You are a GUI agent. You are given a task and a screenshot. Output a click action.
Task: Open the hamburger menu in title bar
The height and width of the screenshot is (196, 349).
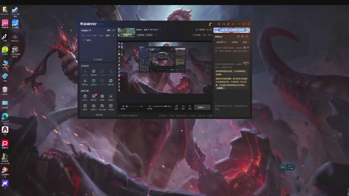(x=233, y=24)
